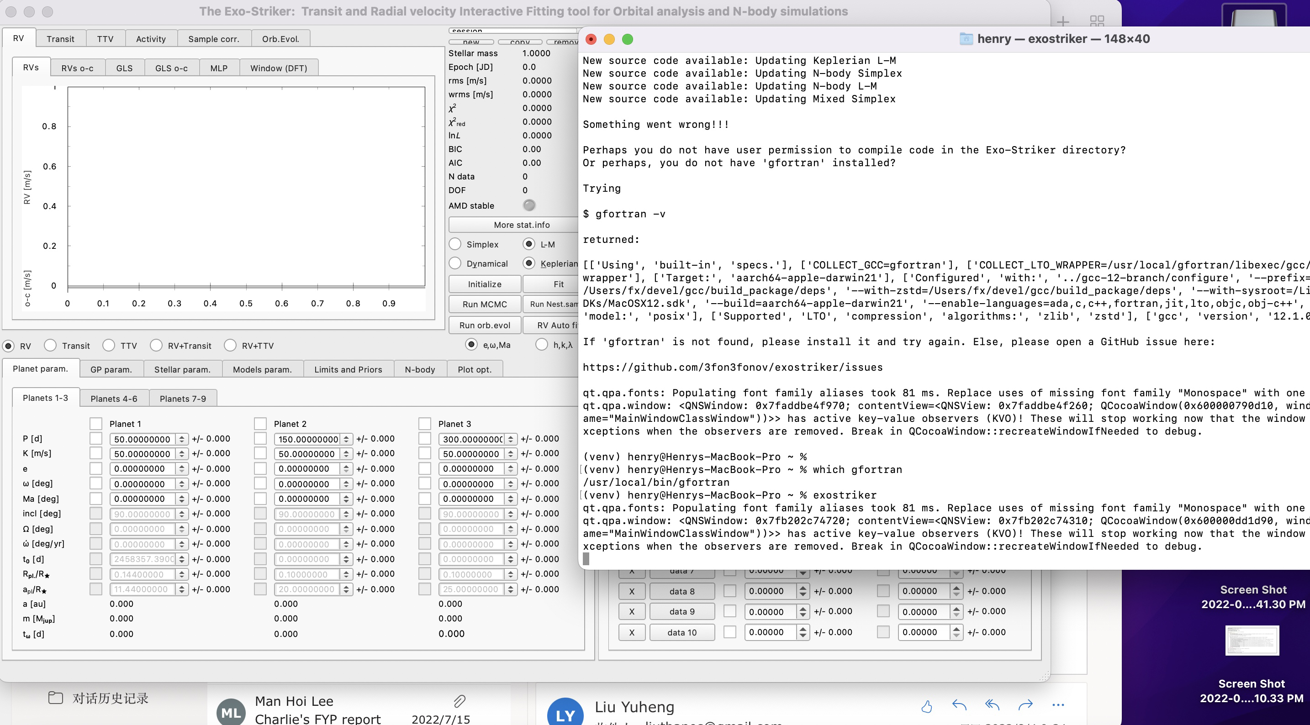Open the GLS tab
The height and width of the screenshot is (725, 1310).
[124, 67]
